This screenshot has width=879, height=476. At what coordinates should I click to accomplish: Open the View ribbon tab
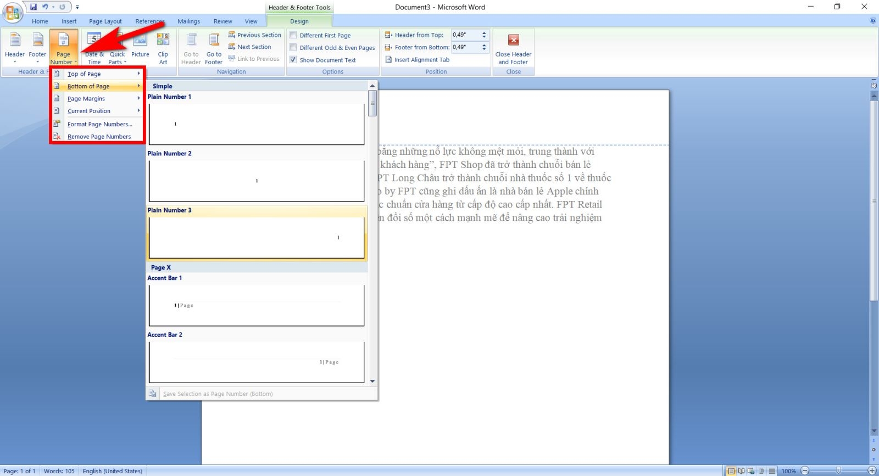point(251,21)
